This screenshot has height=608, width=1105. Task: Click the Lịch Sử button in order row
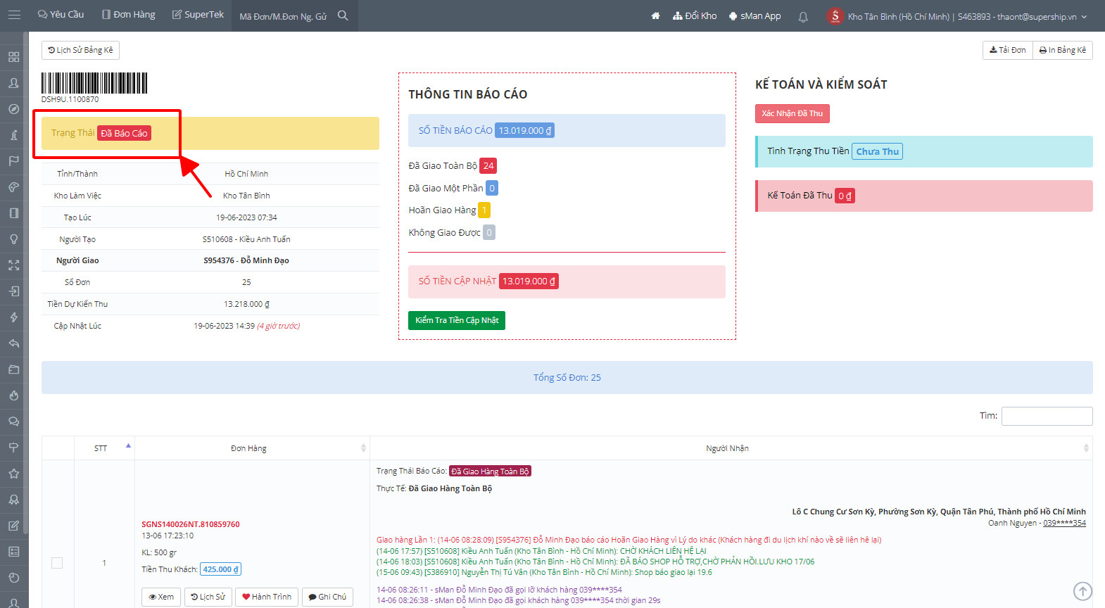208,597
